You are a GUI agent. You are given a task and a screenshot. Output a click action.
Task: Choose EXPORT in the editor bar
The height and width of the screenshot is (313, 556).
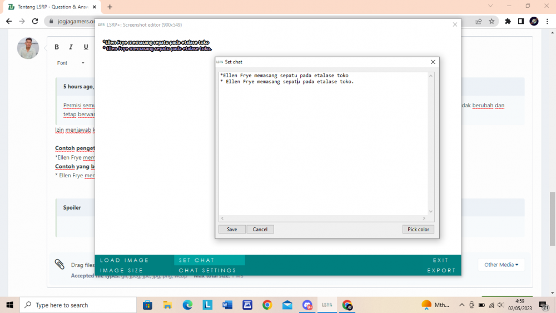pyautogui.click(x=441, y=270)
